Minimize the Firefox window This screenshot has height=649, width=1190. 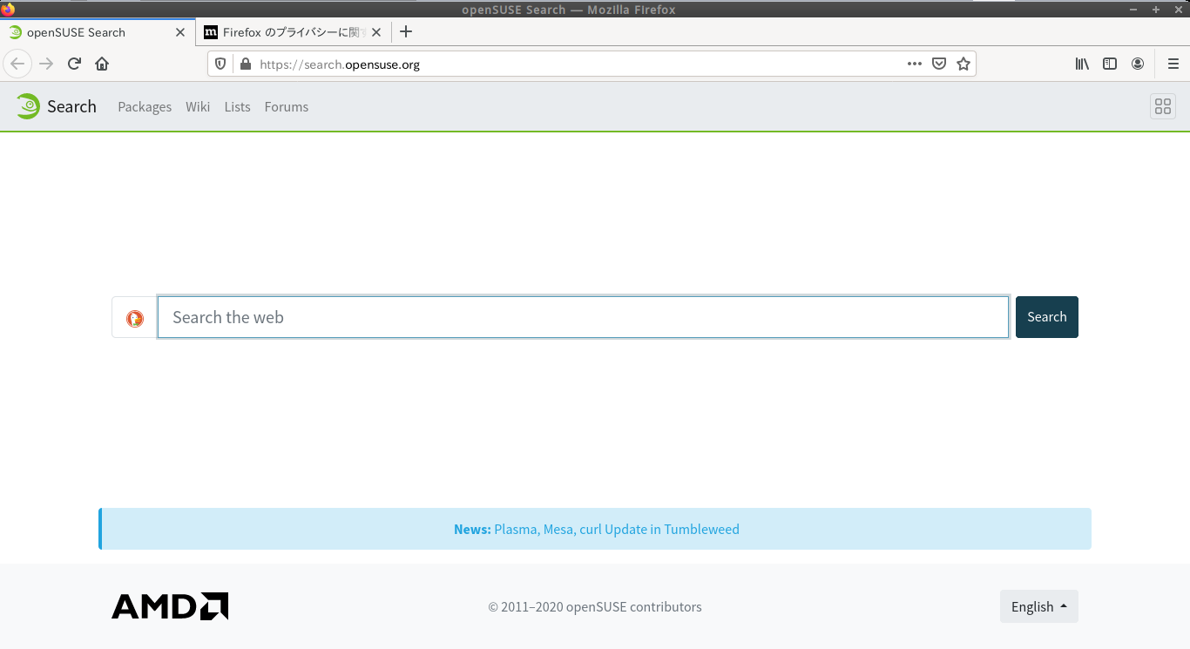tap(1133, 9)
